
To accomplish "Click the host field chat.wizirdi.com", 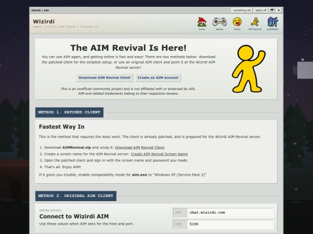I will tap(223, 213).
